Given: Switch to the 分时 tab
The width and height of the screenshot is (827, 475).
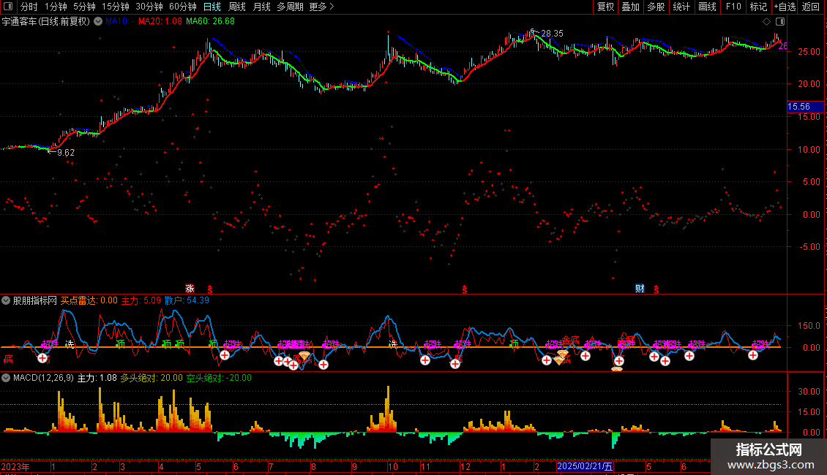Looking at the screenshot, I should tap(29, 7).
